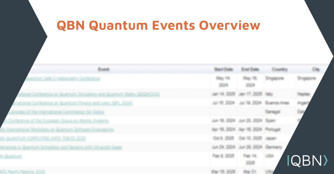This screenshot has width=334, height=174.
Task: Sort the table by the Event column header
Action: tap(103, 69)
